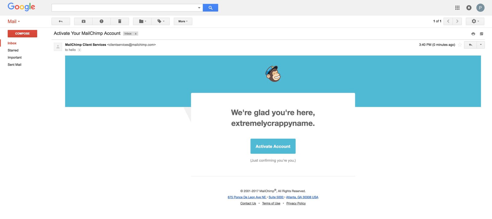Click the sender profile picture placeholder

coord(58,47)
